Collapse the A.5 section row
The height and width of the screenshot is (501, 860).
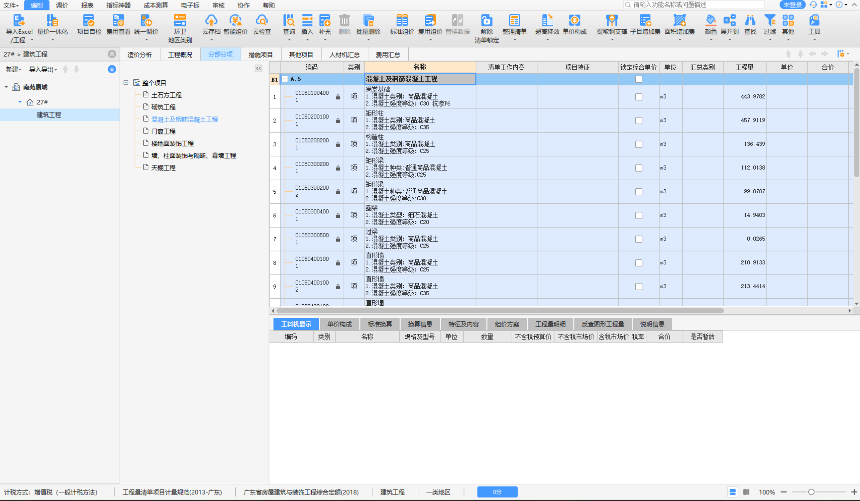point(285,79)
